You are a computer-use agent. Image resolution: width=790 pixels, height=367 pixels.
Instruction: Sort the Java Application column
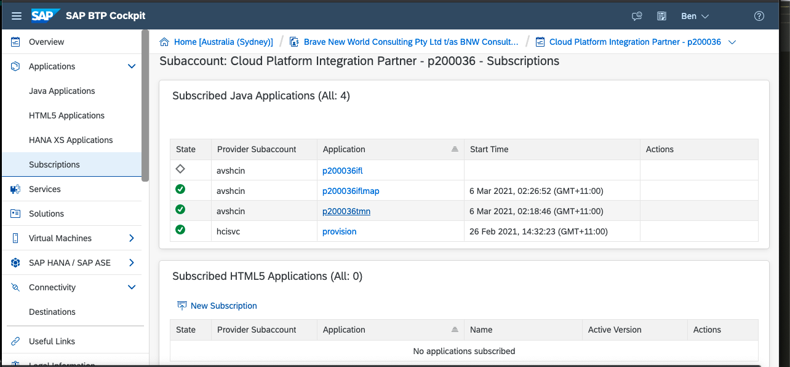[455, 149]
